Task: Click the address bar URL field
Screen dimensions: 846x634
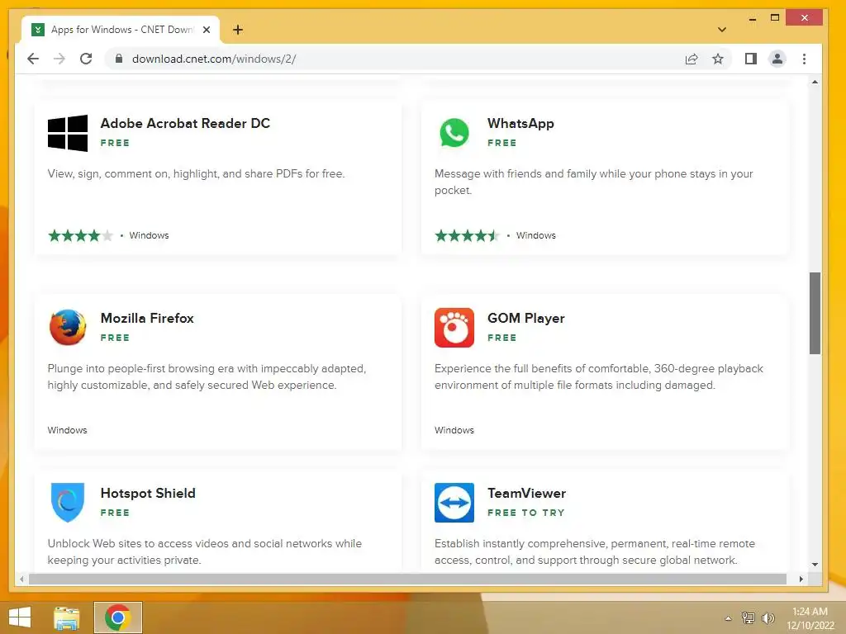Action: pos(399,59)
